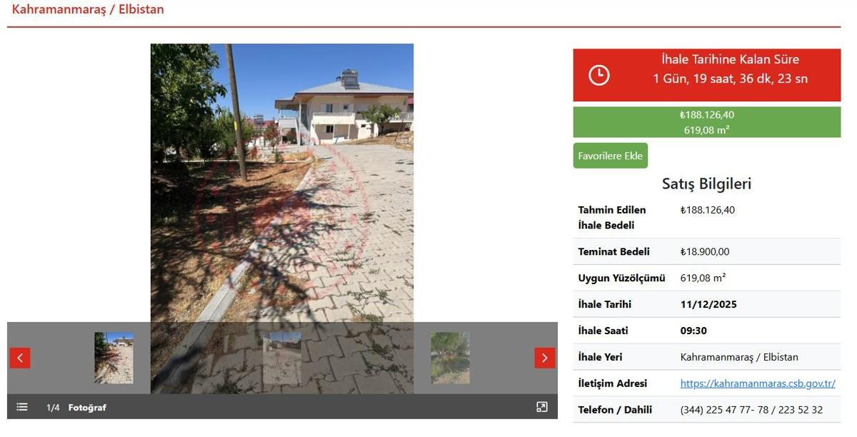
Task: Click the 1/4 Fotoğraf counter label
Action: pos(76,408)
